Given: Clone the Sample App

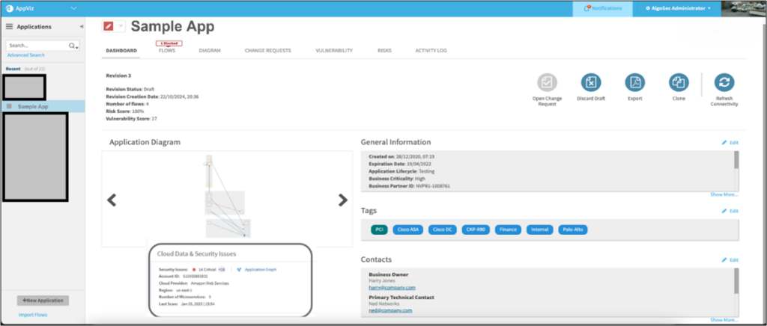Looking at the screenshot, I should coord(679,83).
